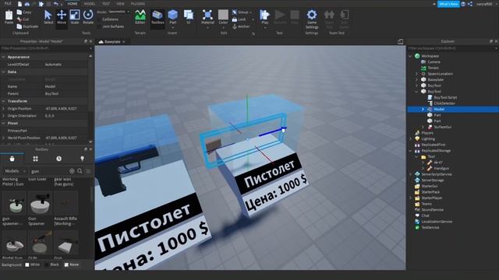Switch to the VIEW ribbon tab

(x=120, y=4)
